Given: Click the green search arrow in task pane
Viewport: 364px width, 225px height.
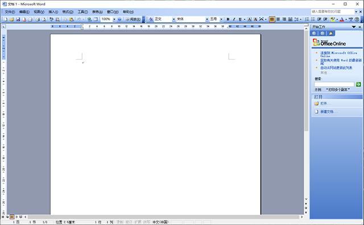Looking at the screenshot, I should tap(358, 84).
